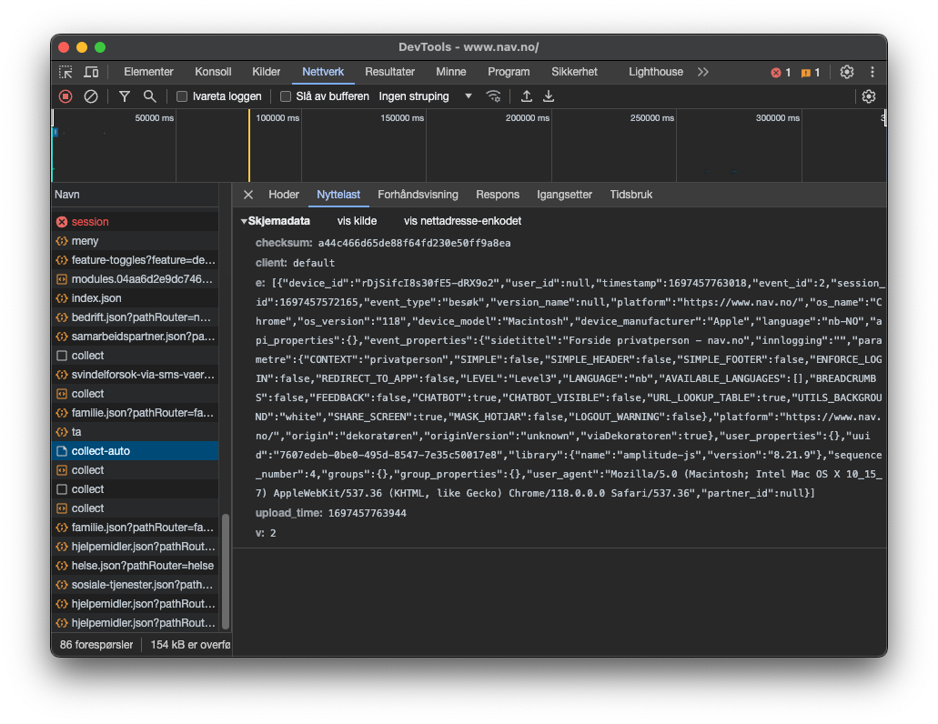Show the Hoder request tab
The width and height of the screenshot is (938, 724).
point(284,195)
